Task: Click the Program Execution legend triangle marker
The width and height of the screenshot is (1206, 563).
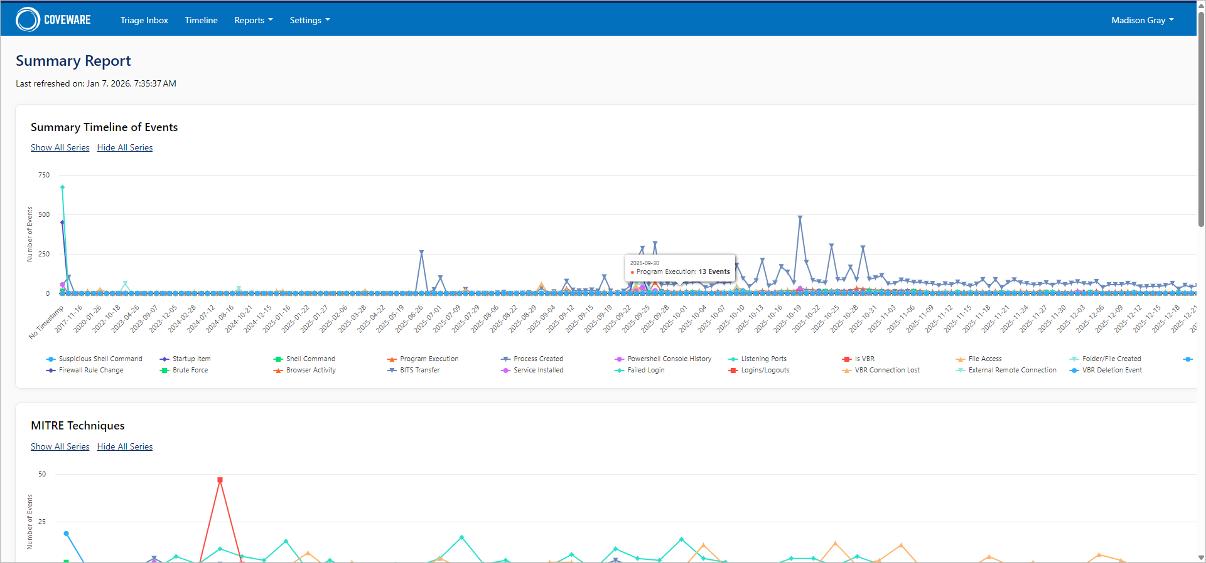Action: coord(392,359)
